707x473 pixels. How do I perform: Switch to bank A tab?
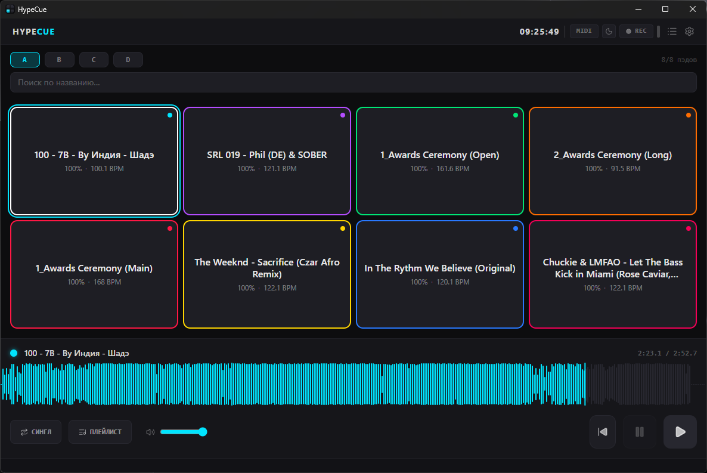25,60
